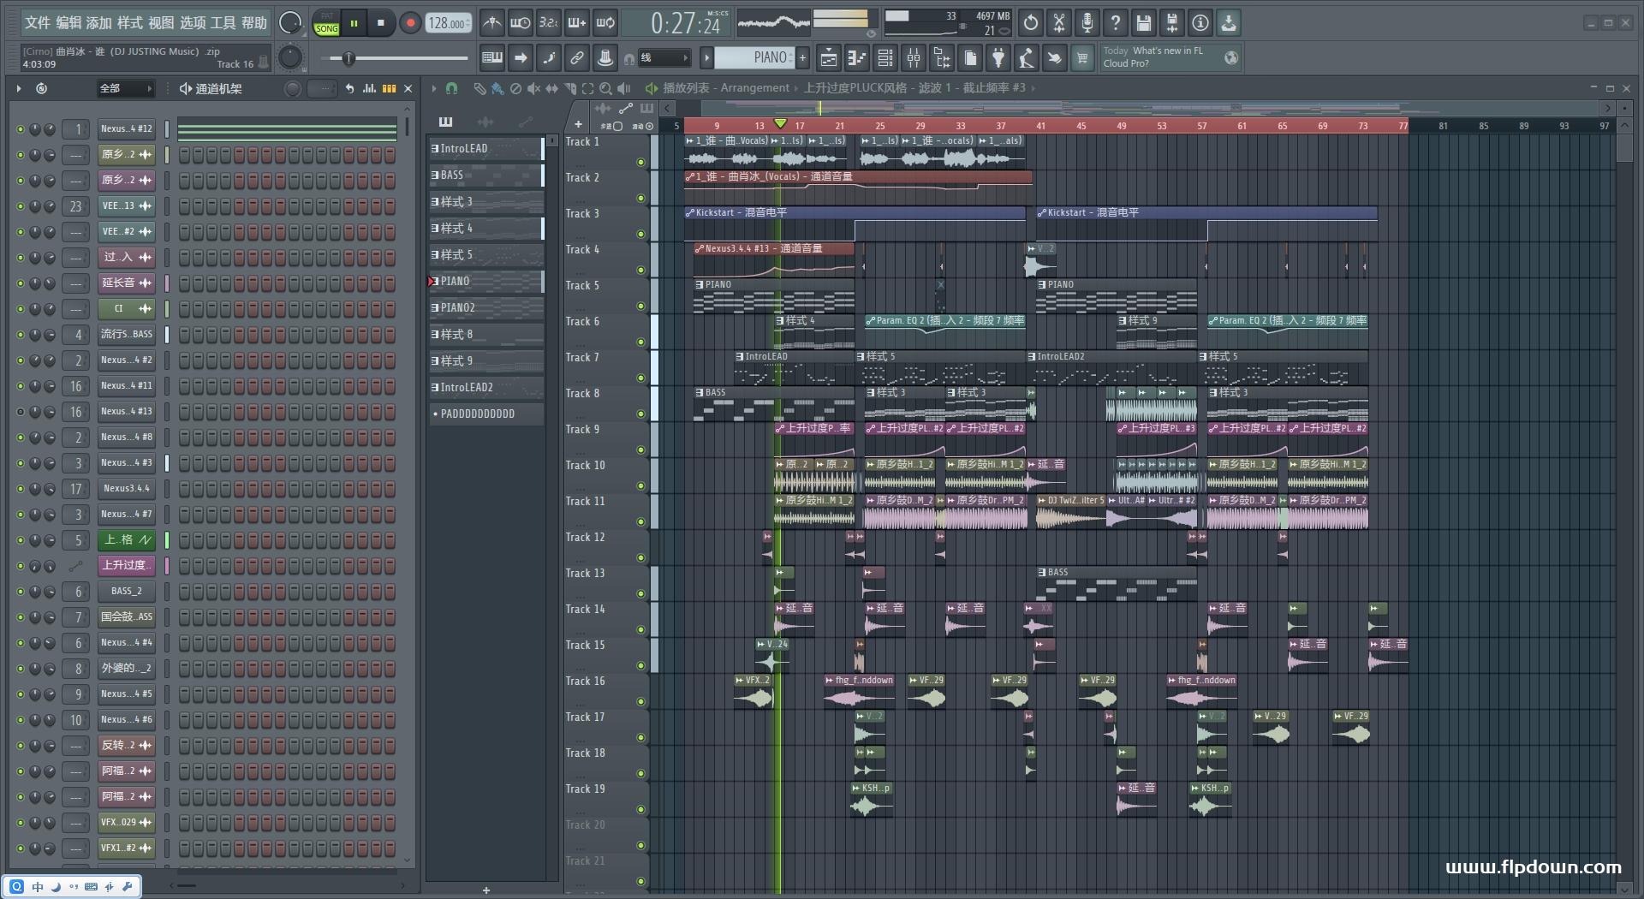Click the metronome icon
The height and width of the screenshot is (899, 1644).
pos(491,23)
